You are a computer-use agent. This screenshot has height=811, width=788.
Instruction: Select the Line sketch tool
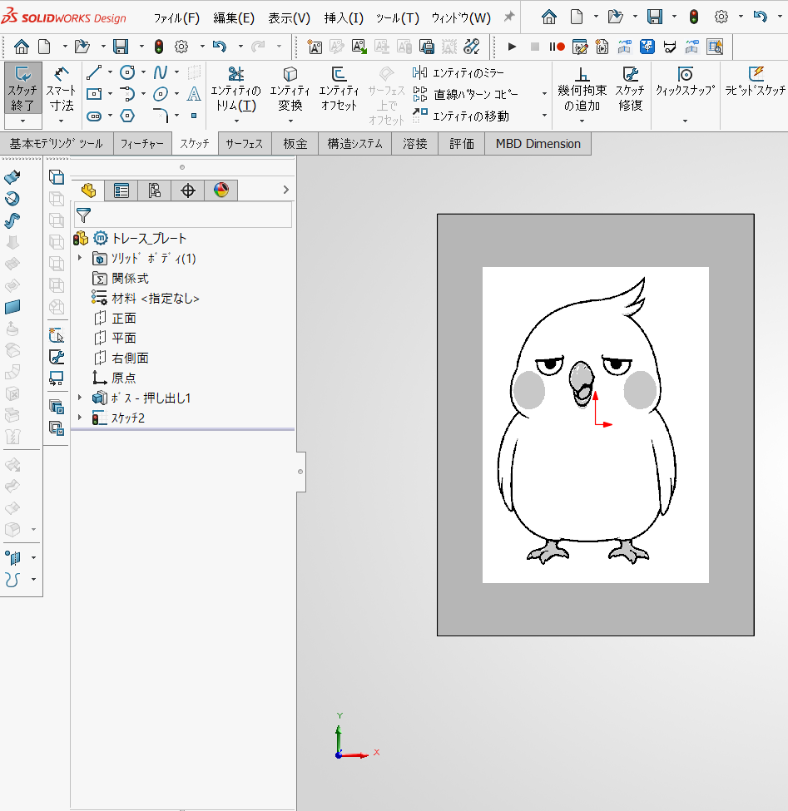click(94, 72)
